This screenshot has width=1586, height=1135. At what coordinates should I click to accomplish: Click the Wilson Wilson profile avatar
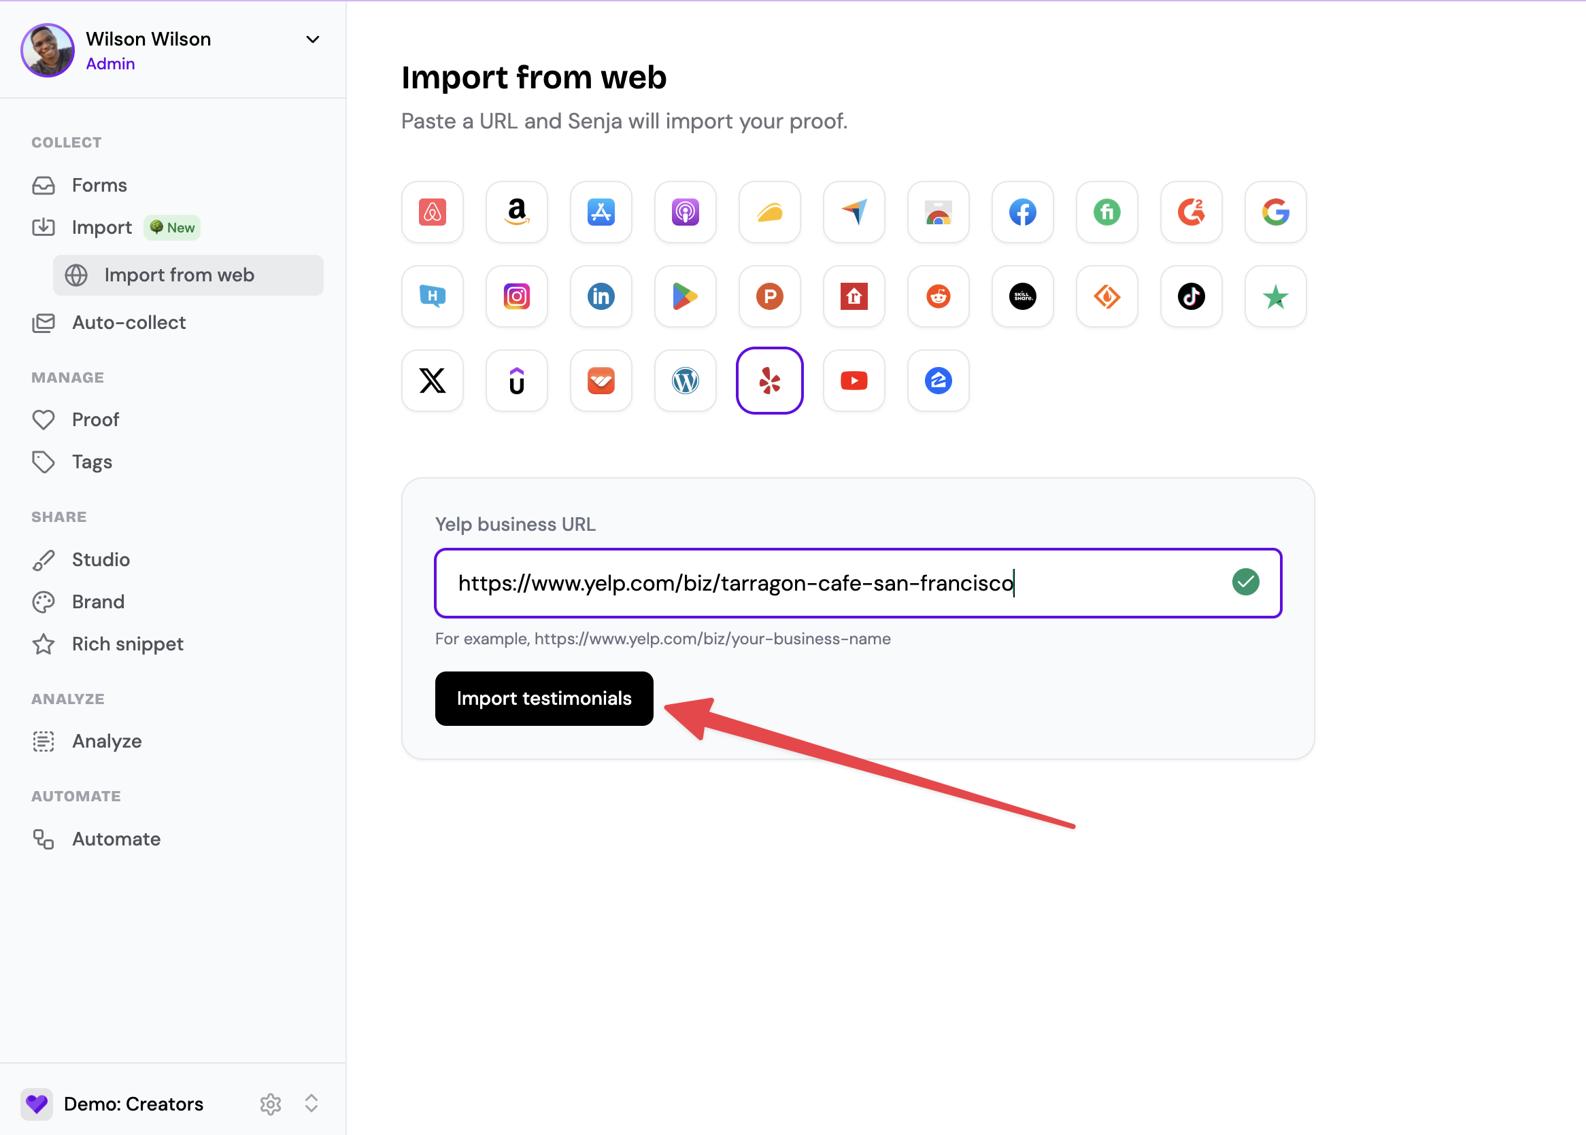point(48,50)
